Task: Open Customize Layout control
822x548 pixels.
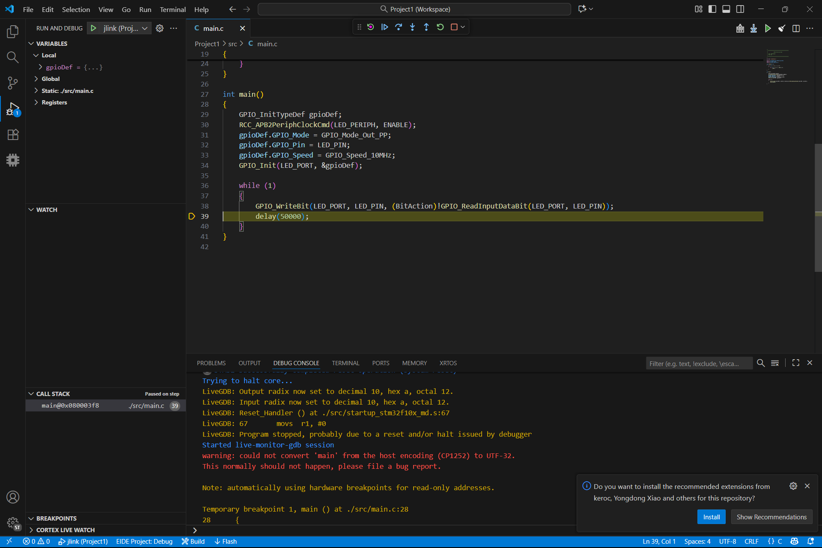Action: coord(699,9)
